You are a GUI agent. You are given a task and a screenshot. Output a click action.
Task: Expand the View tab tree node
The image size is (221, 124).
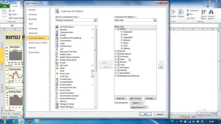[x=116, y=65]
